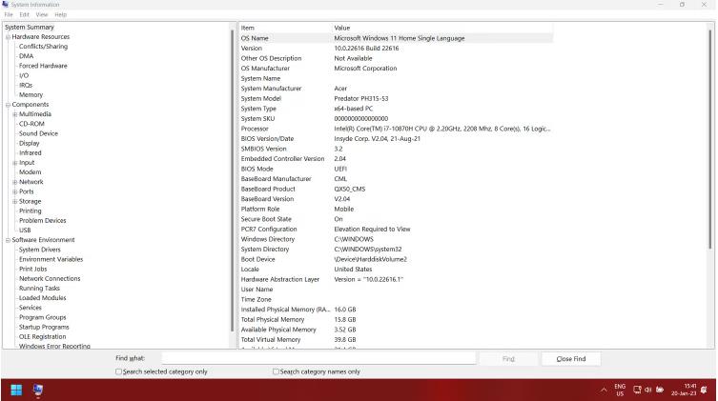This screenshot has height=401, width=718.
Task: Select OLE Registration tree item
Action: [43, 336]
